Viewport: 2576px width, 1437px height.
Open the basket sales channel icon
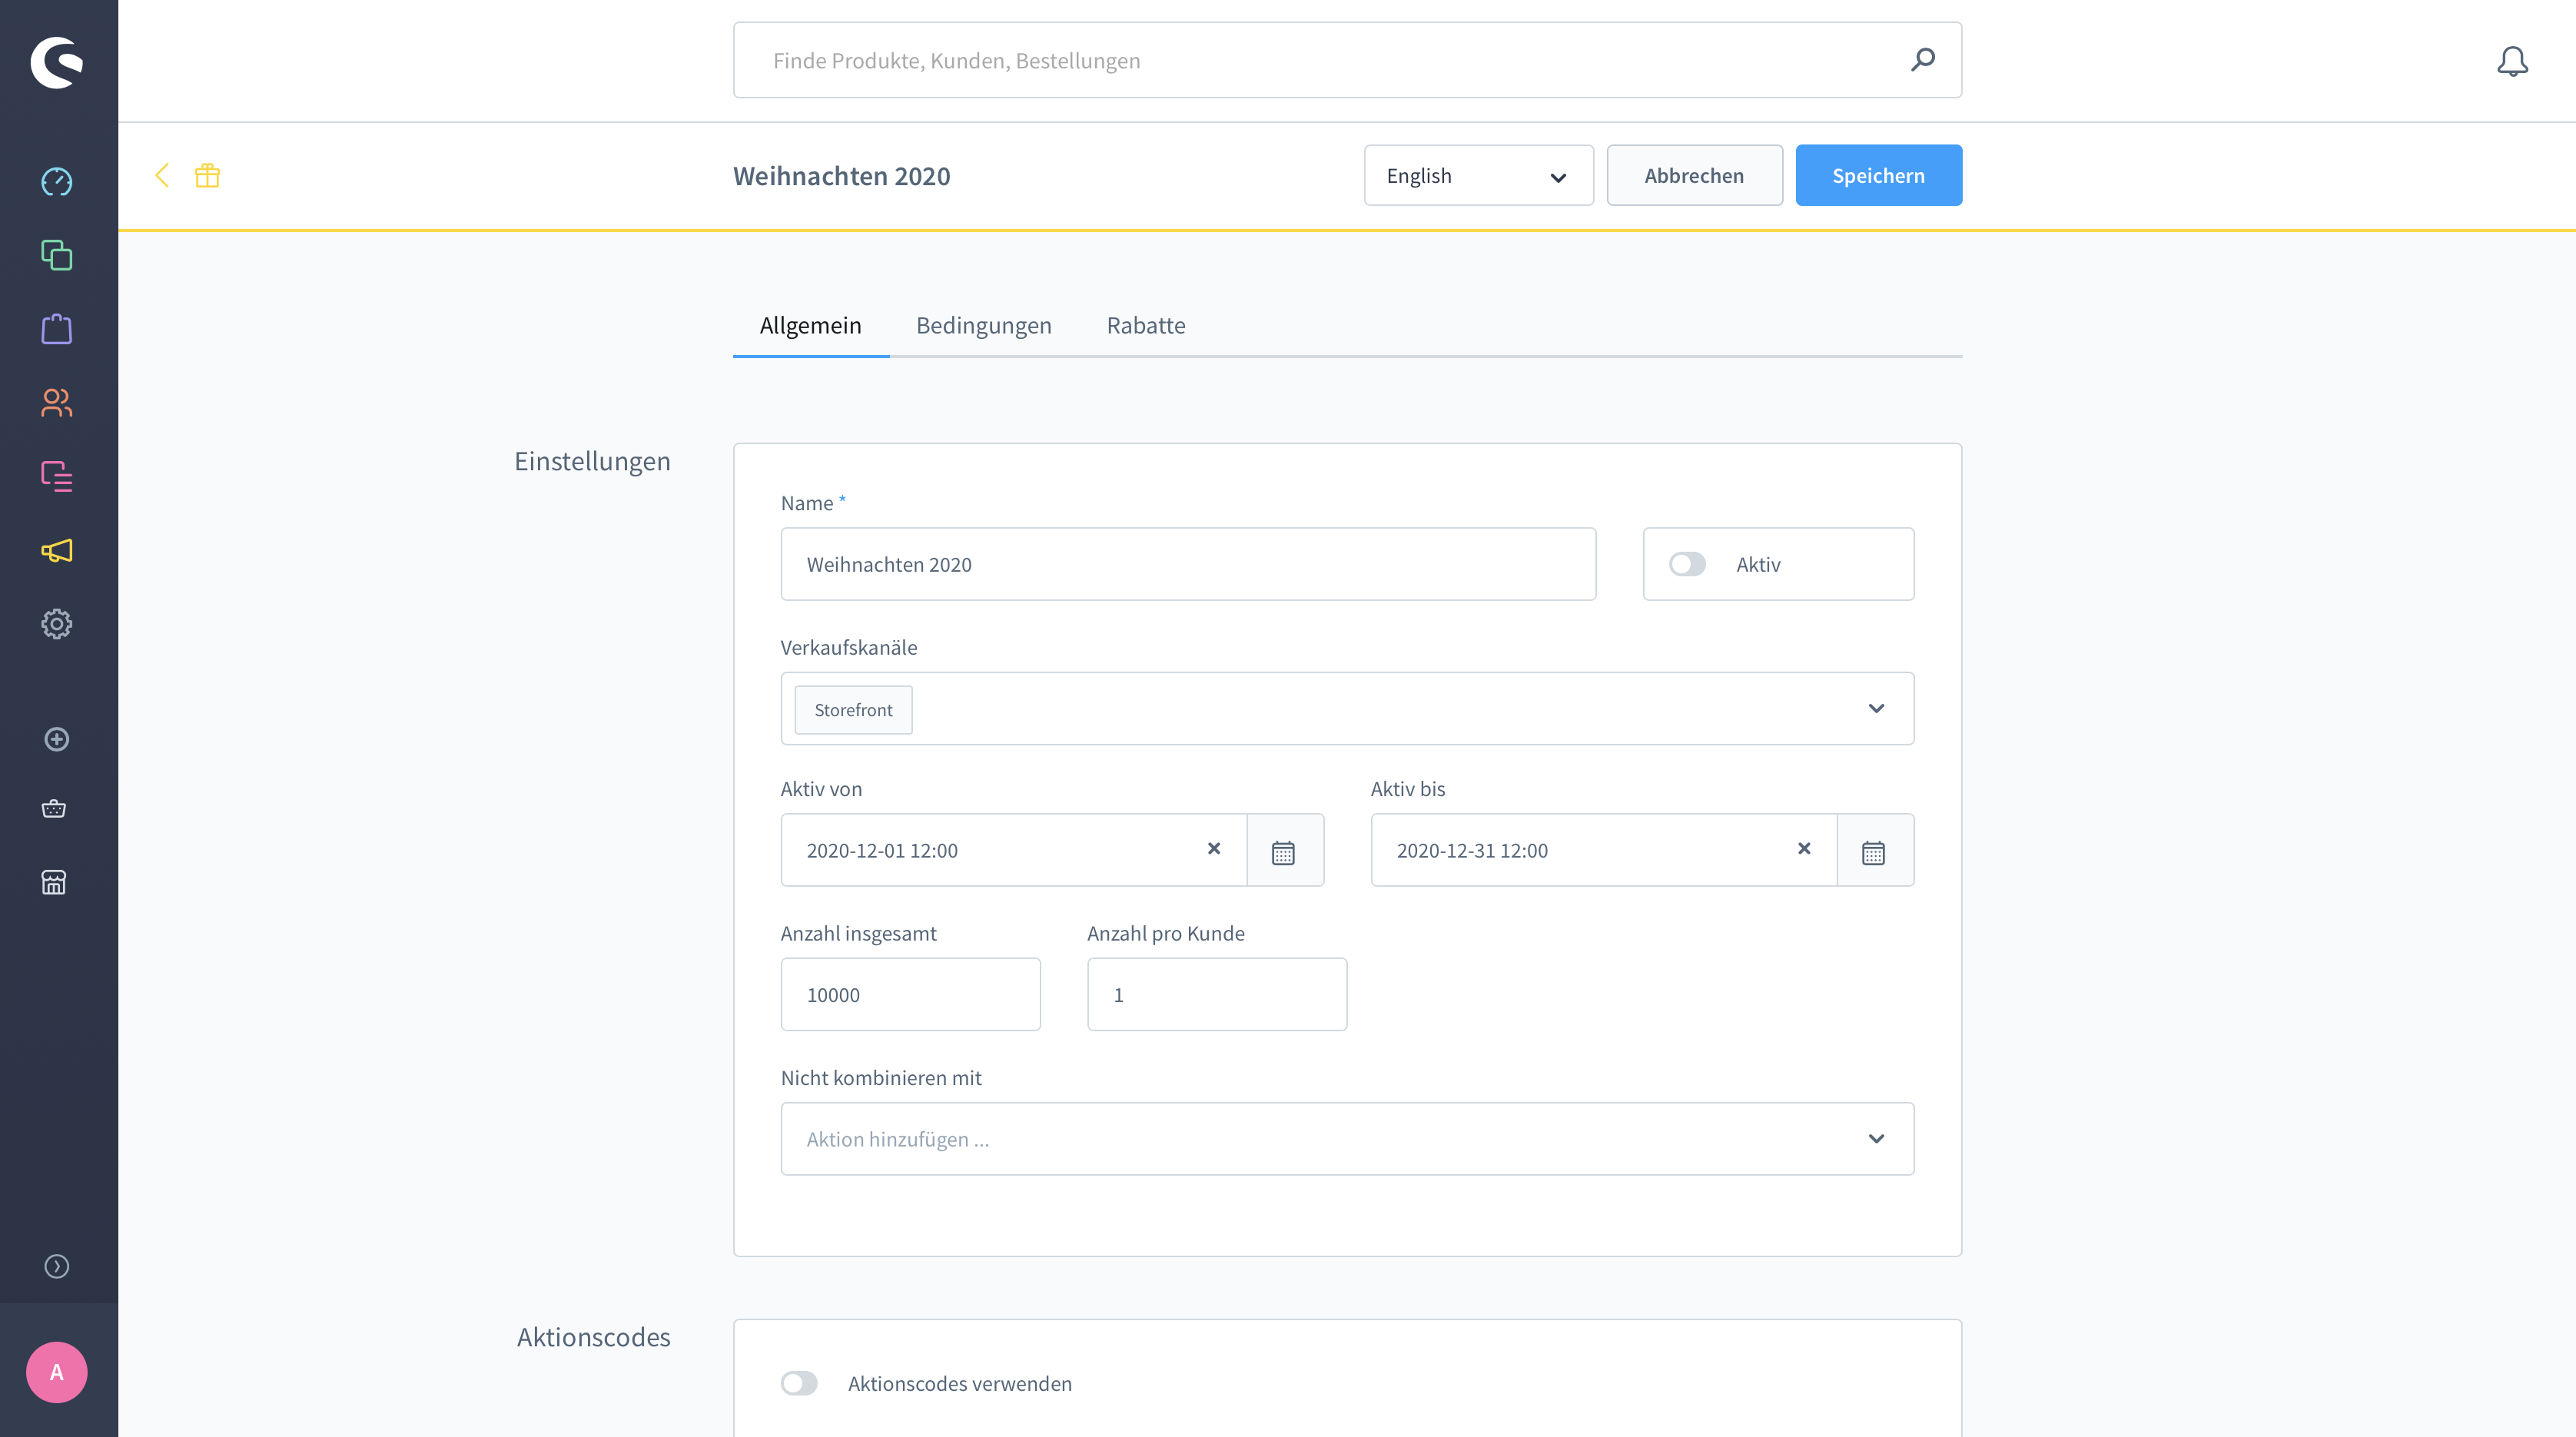coord(54,809)
